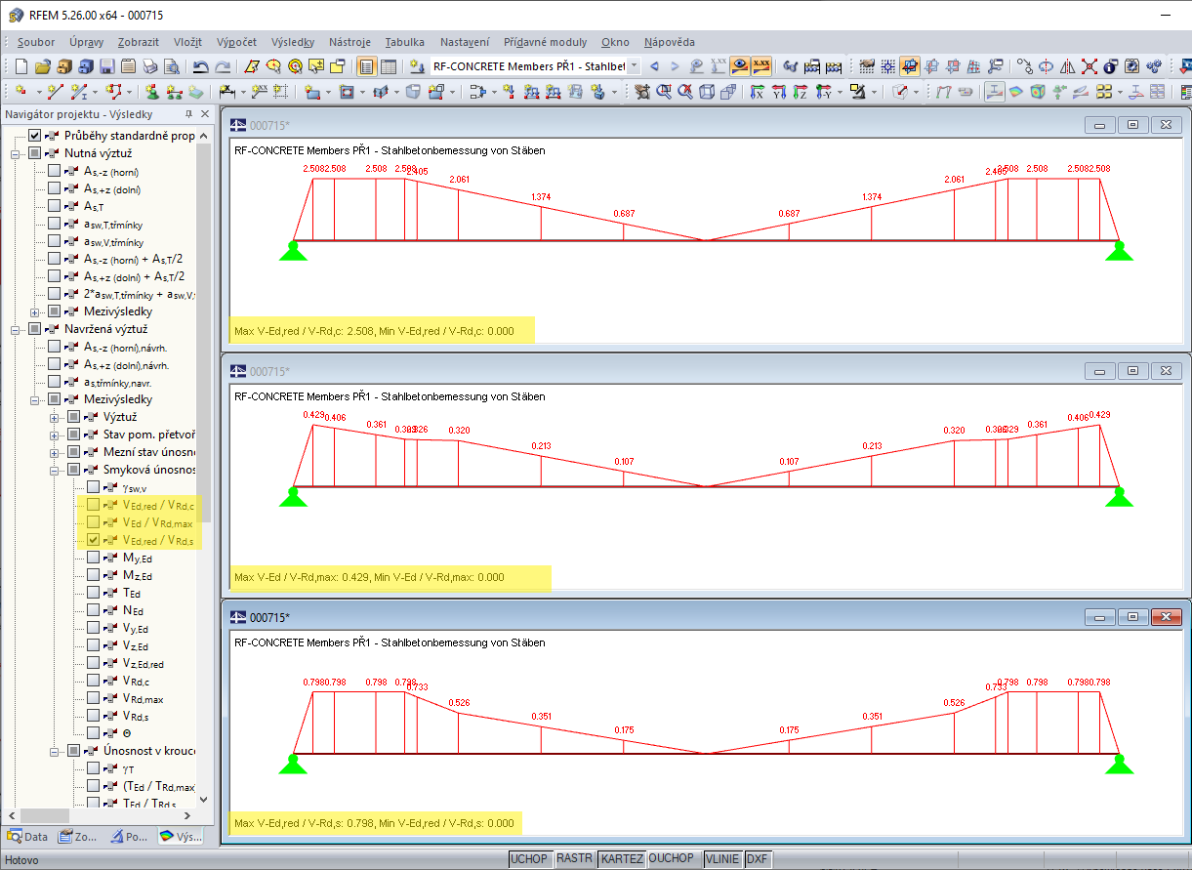Toggle the project navigator panel icon
This screenshot has width=1192, height=870.
[x=367, y=66]
